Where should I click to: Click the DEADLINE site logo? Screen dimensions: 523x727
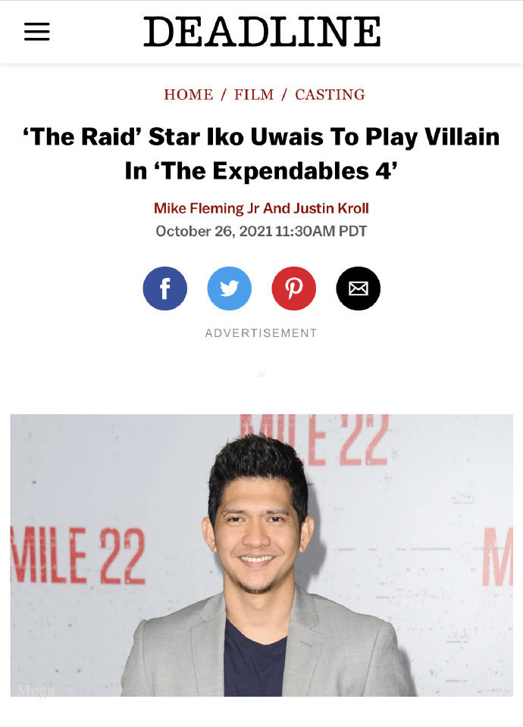pos(261,32)
